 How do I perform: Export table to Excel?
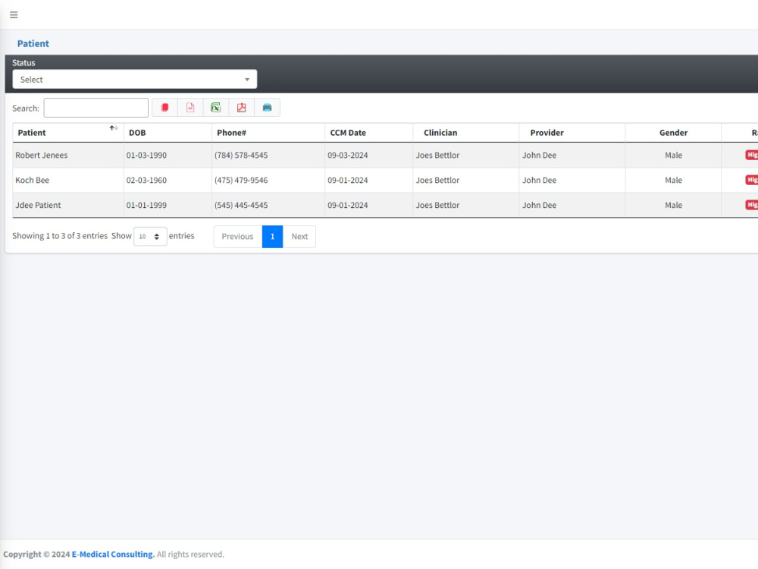[215, 108]
